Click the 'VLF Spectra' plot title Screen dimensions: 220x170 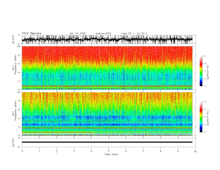click(31, 33)
